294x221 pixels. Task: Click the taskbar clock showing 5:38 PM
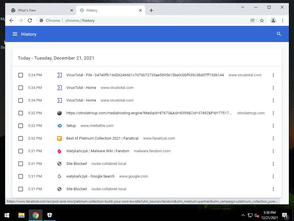point(269,215)
